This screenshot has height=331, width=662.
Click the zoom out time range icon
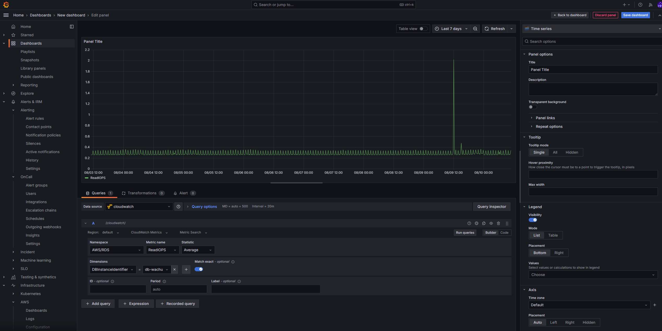tap(475, 29)
